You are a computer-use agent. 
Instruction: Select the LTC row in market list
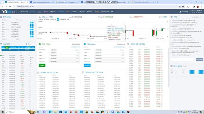(x=18, y=64)
